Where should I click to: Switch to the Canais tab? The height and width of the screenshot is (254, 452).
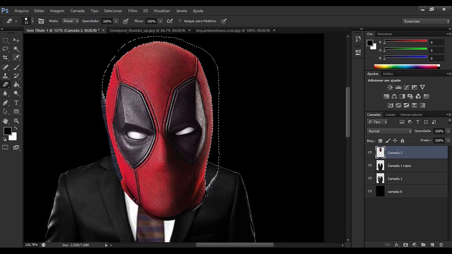(390, 115)
